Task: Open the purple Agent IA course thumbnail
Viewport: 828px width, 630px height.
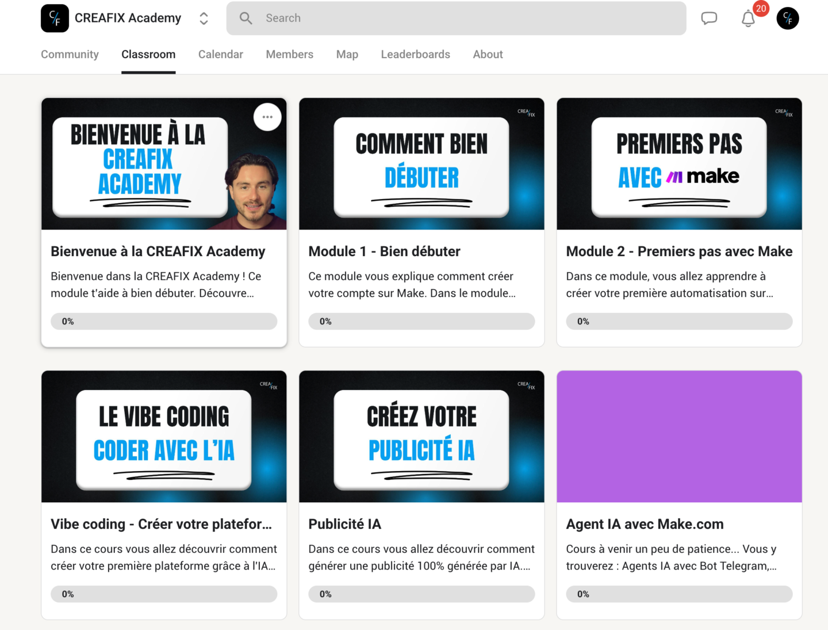Action: click(x=679, y=437)
